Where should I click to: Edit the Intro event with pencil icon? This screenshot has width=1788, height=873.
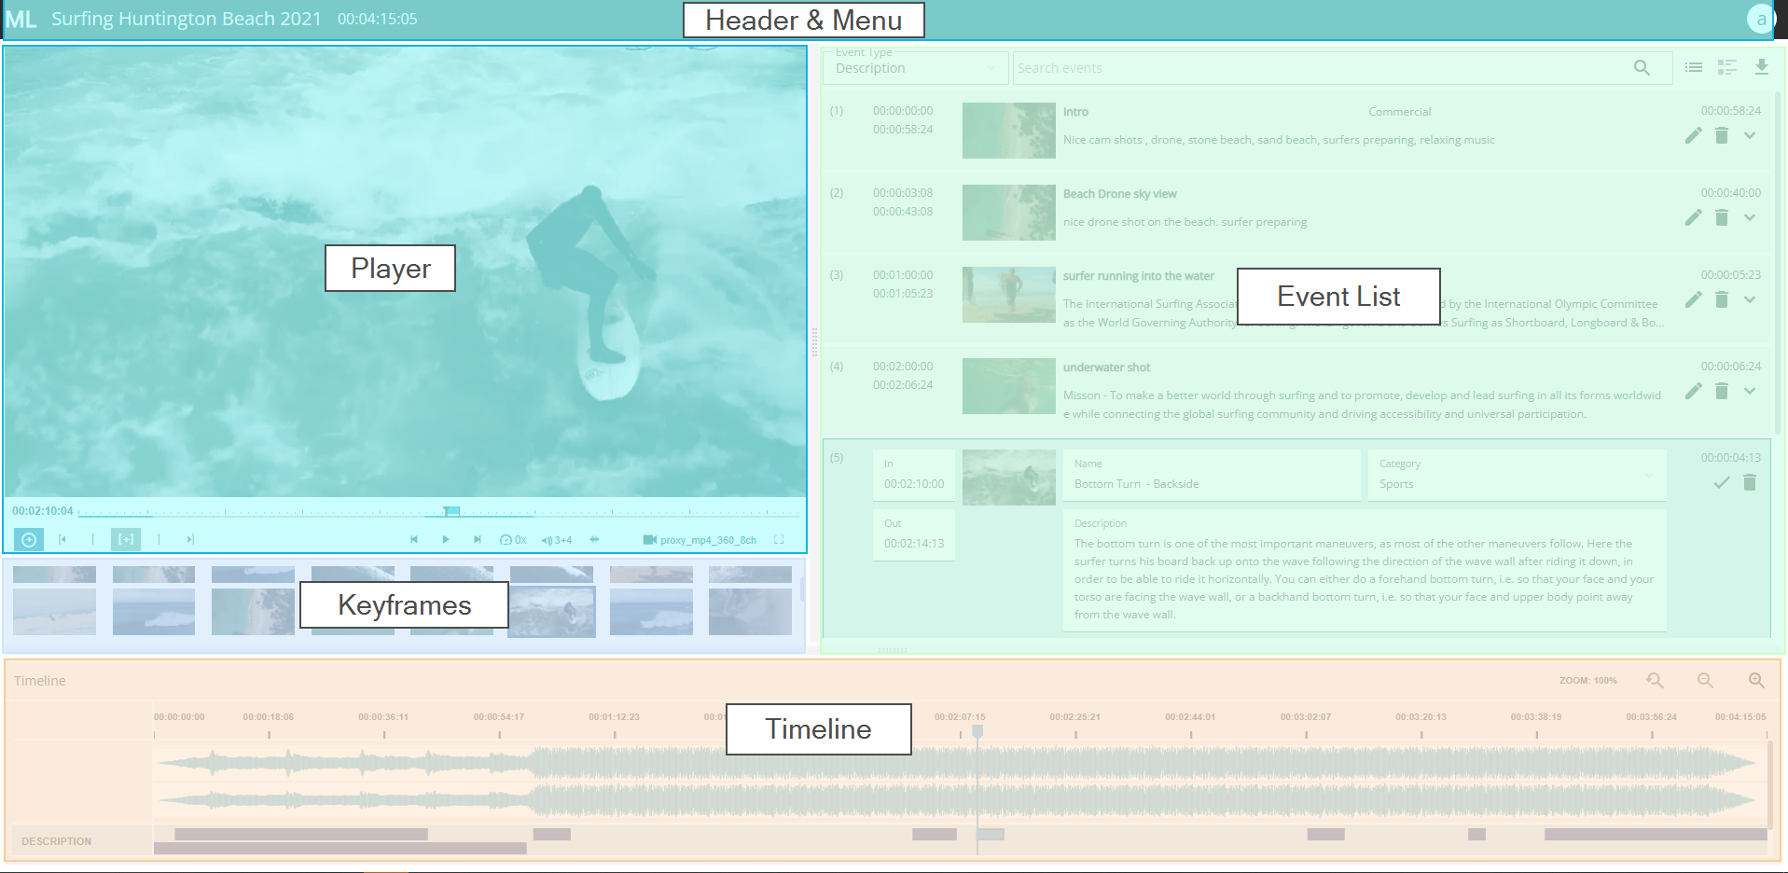pyautogui.click(x=1693, y=136)
